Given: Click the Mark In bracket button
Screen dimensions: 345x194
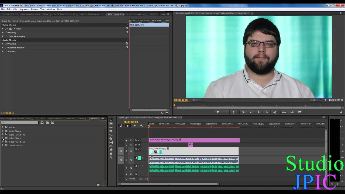Looking at the screenshot, I should [x=226, y=112].
